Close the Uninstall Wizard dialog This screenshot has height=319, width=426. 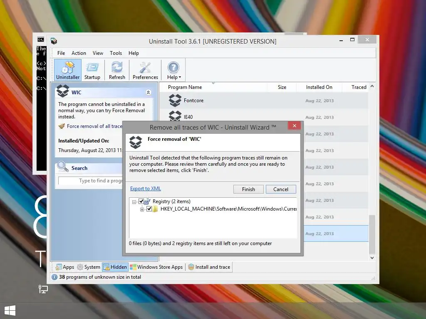click(x=294, y=125)
